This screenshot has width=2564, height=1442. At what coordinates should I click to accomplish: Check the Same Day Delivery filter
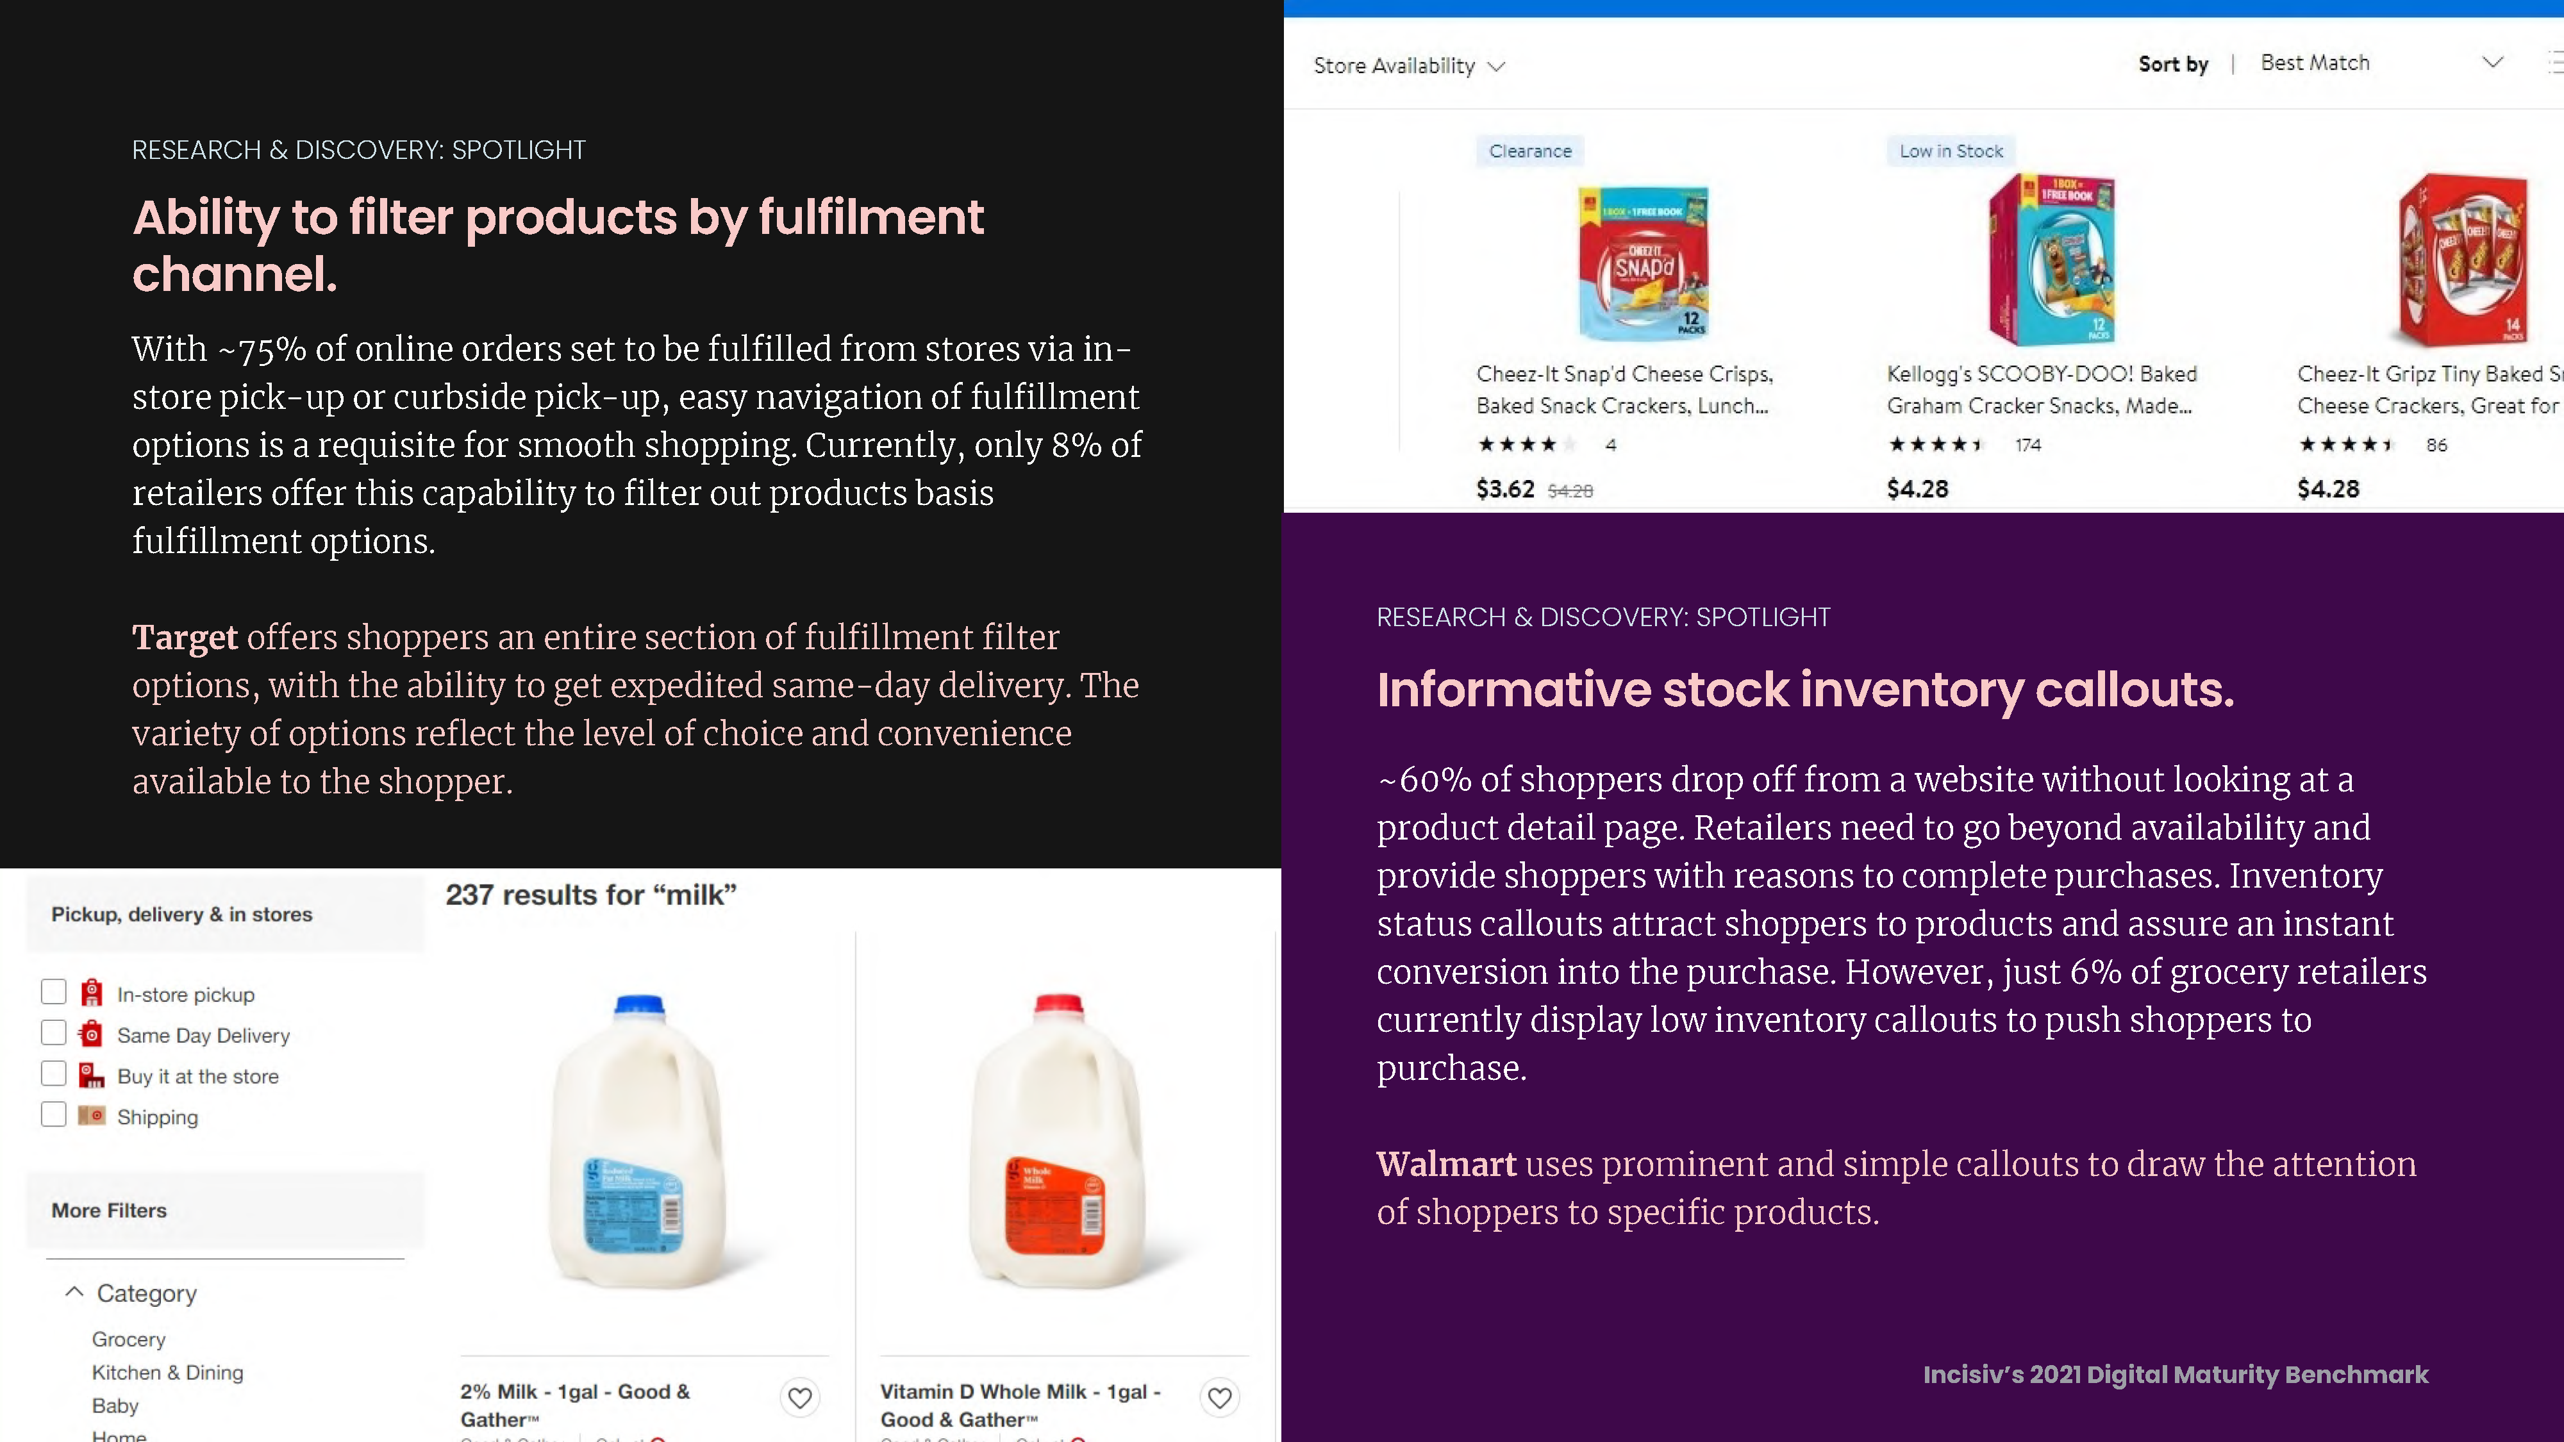(54, 1033)
